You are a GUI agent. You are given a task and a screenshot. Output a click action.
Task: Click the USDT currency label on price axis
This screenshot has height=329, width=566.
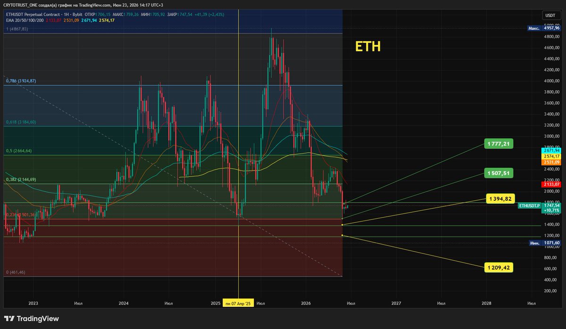tap(550, 16)
